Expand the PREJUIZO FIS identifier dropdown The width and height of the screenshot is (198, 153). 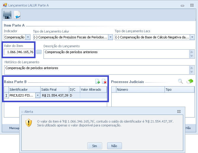38,95
